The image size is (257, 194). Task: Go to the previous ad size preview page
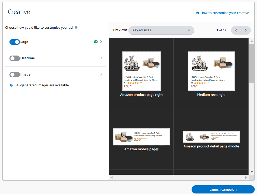coord(236,30)
